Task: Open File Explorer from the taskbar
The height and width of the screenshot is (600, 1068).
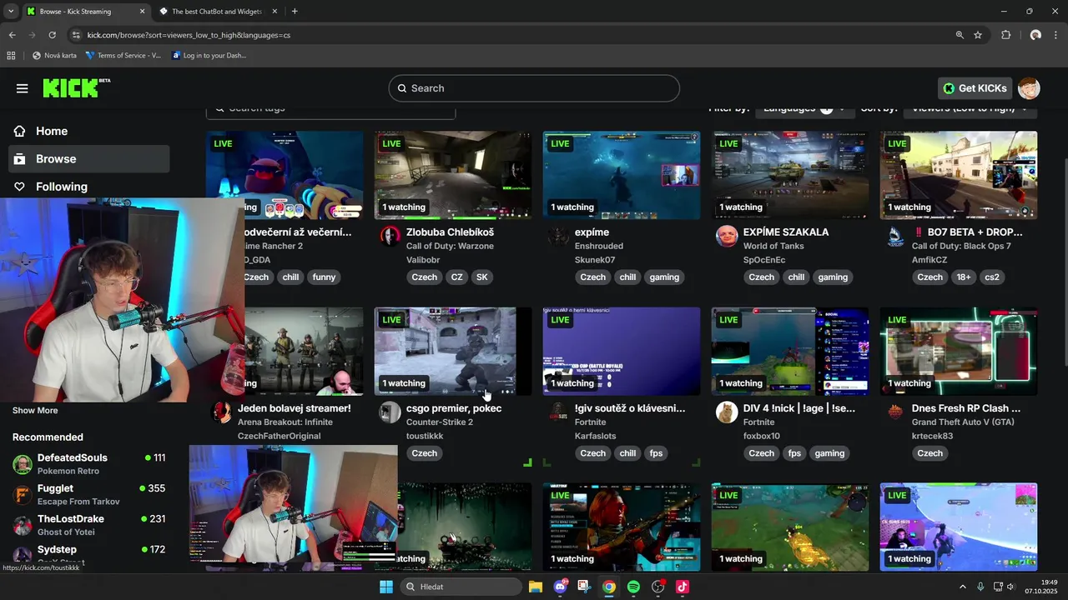Action: (x=536, y=587)
